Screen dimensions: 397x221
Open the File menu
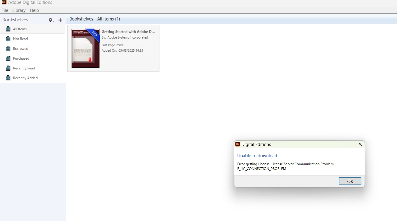(5, 10)
